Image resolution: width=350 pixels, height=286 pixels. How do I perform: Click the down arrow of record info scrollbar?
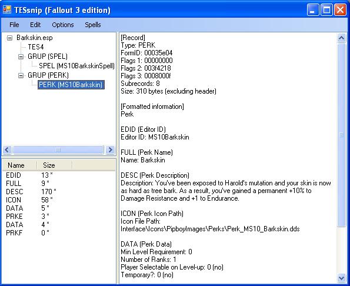click(x=341, y=278)
